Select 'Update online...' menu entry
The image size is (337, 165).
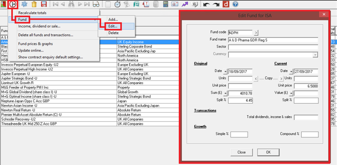[54, 51]
